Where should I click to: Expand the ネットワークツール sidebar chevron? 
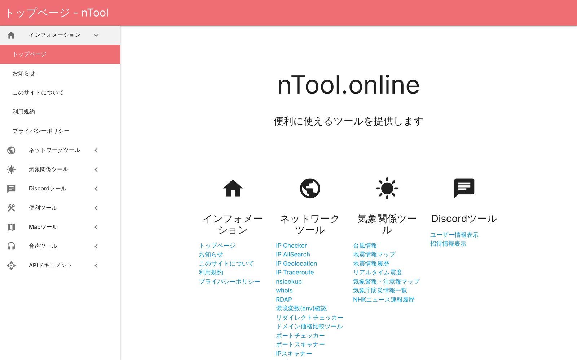pos(96,150)
